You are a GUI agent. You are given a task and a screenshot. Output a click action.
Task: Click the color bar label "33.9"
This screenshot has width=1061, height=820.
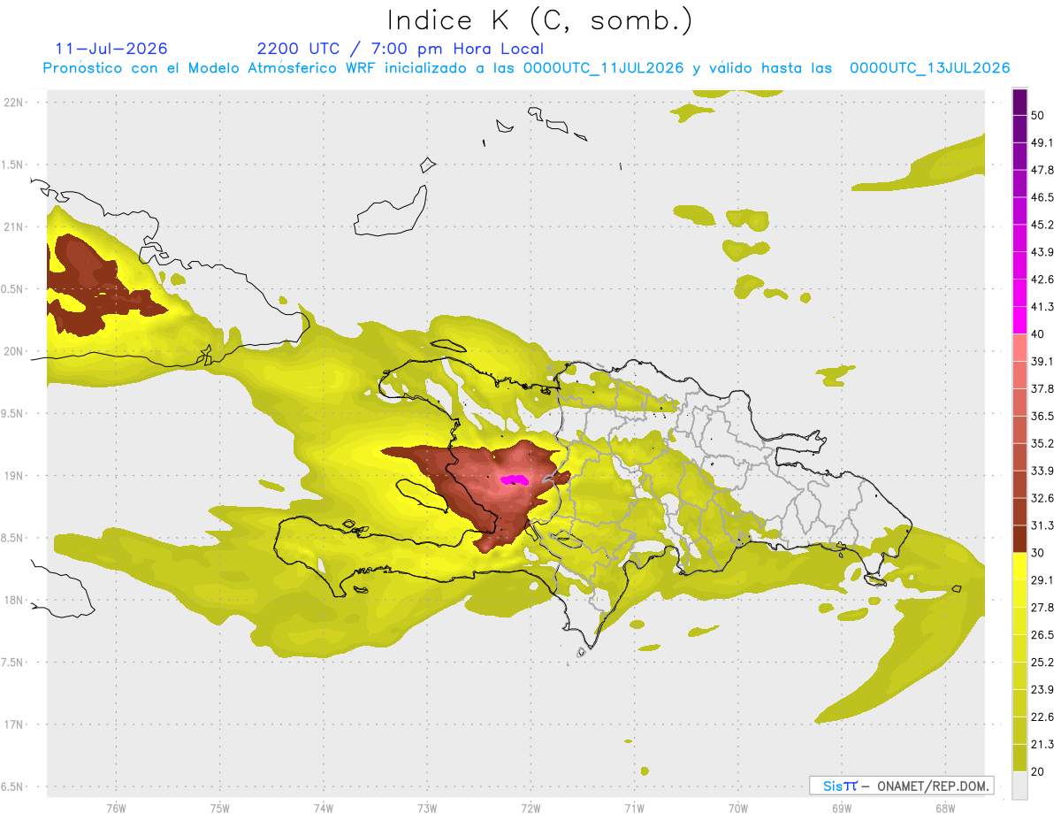click(1042, 471)
